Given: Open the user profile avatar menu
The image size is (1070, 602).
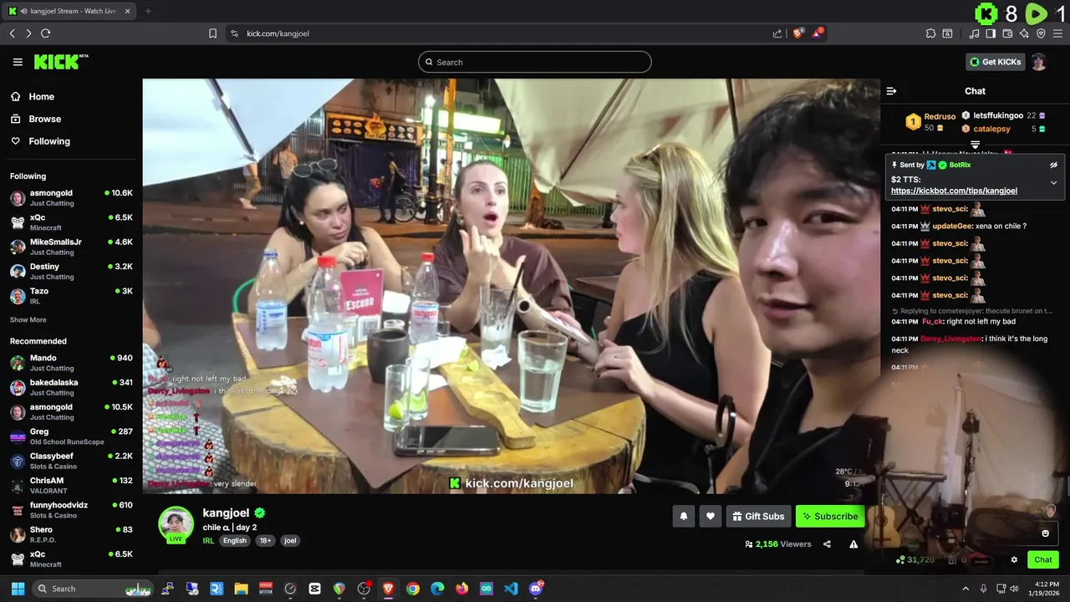Looking at the screenshot, I should point(1038,62).
